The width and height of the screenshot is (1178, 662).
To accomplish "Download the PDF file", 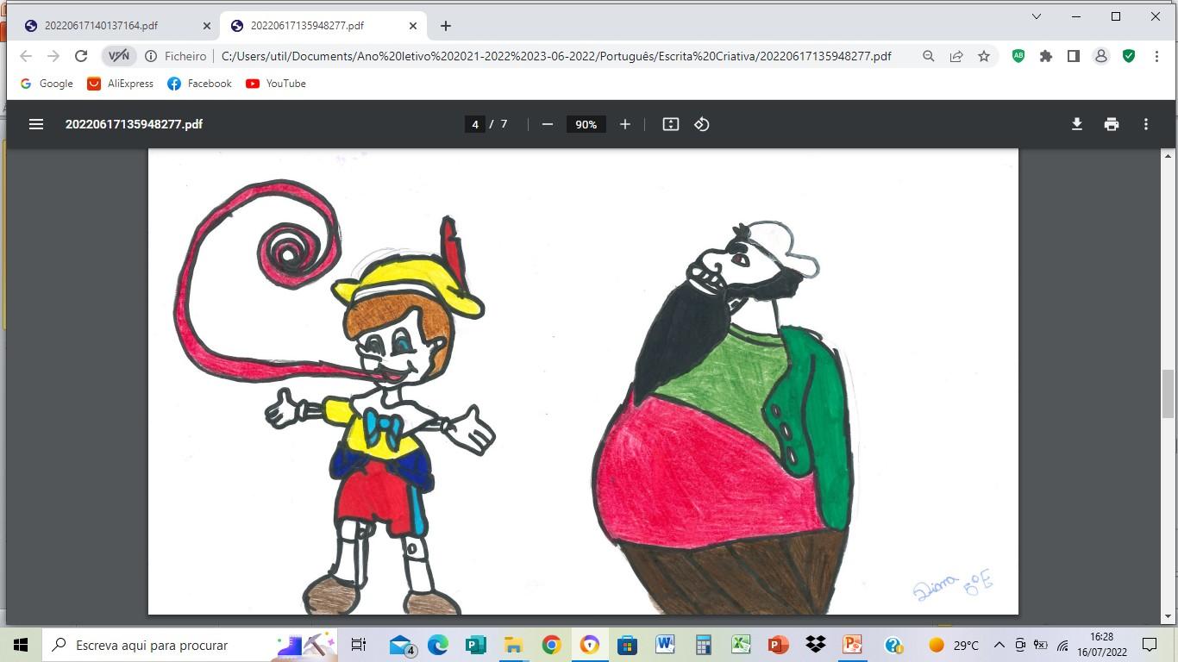I will click(1077, 124).
